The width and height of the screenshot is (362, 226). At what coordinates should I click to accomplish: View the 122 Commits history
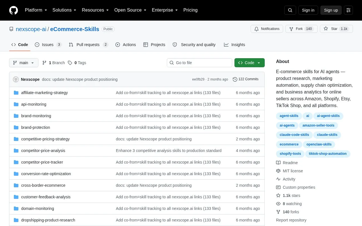click(x=245, y=79)
